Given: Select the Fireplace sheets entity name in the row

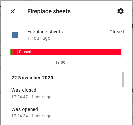Looking at the screenshot, I should tap(45, 32).
